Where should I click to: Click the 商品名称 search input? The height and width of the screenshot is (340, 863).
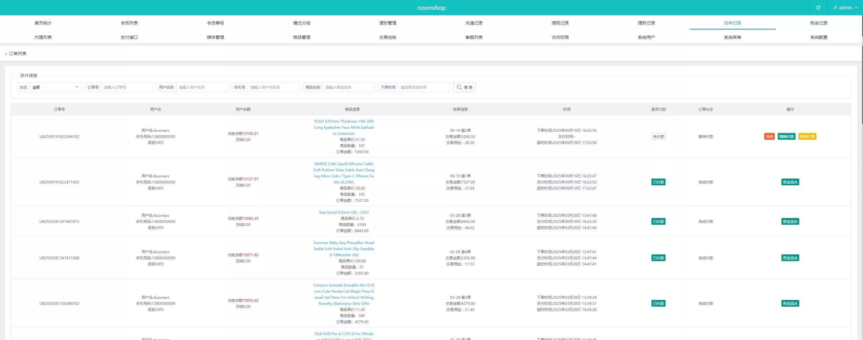(x=349, y=87)
